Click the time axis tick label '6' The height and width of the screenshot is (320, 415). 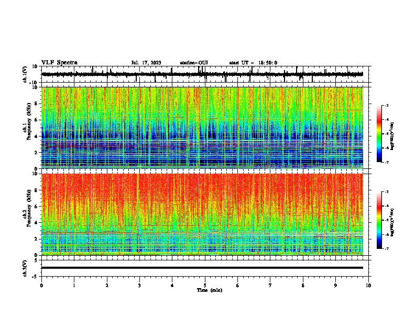[238, 285]
